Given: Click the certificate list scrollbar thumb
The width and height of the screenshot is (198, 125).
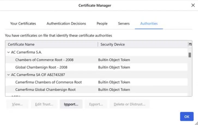Looking at the screenshot, I should pyautogui.click(x=190, y=55).
